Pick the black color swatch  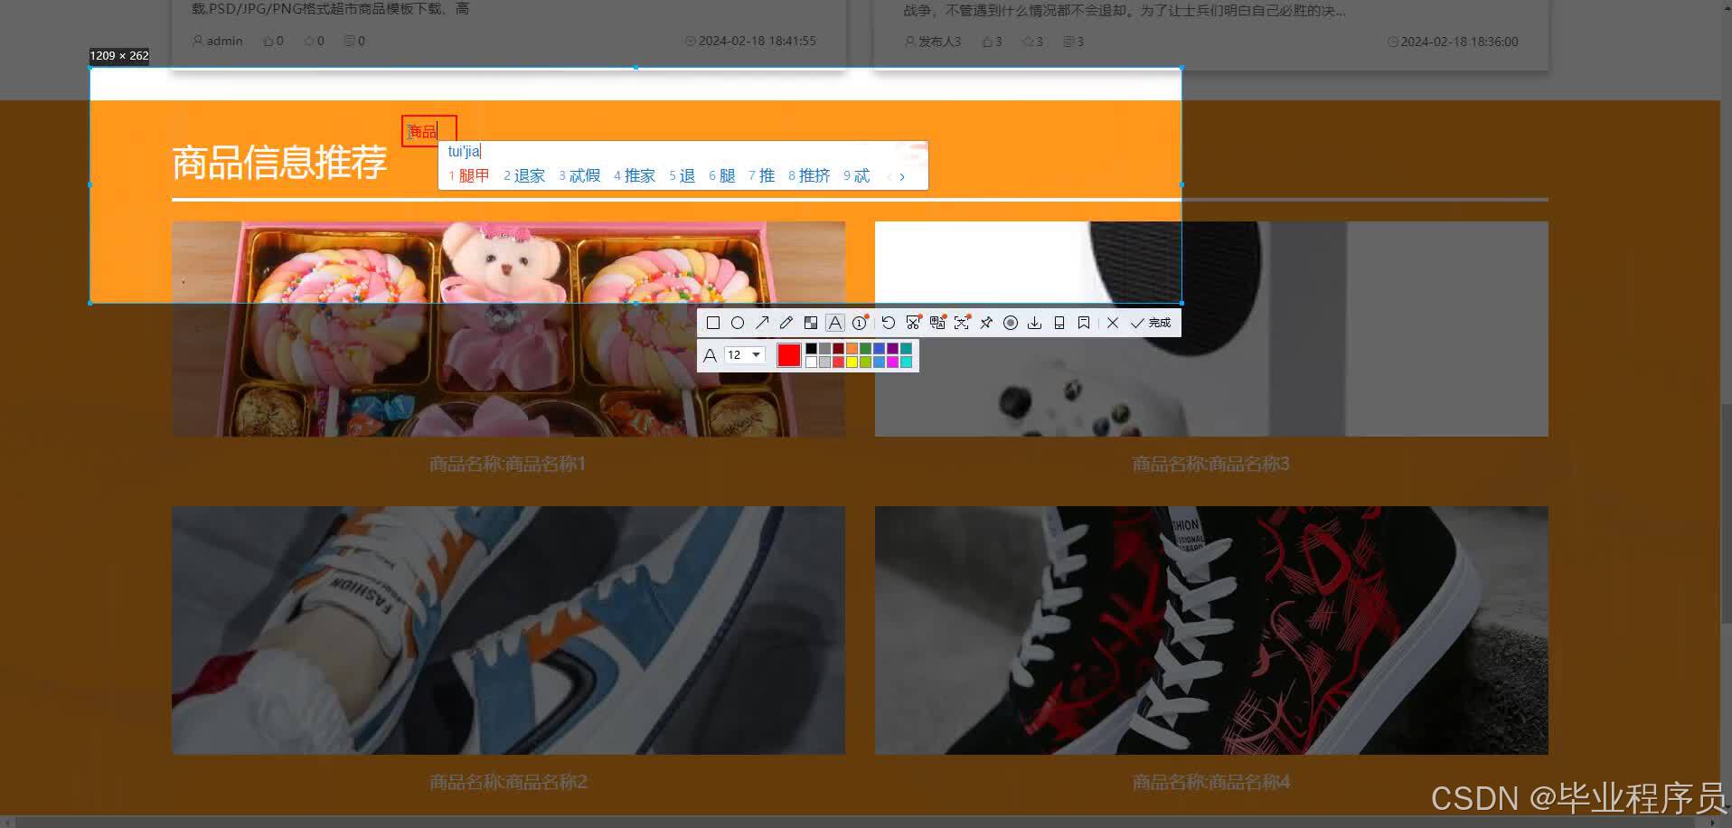pos(811,348)
